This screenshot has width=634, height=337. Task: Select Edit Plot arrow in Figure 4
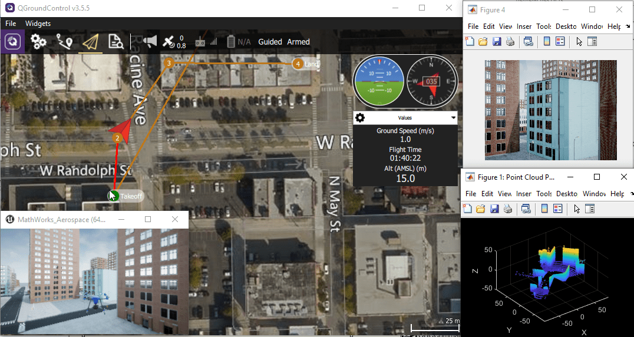[579, 42]
